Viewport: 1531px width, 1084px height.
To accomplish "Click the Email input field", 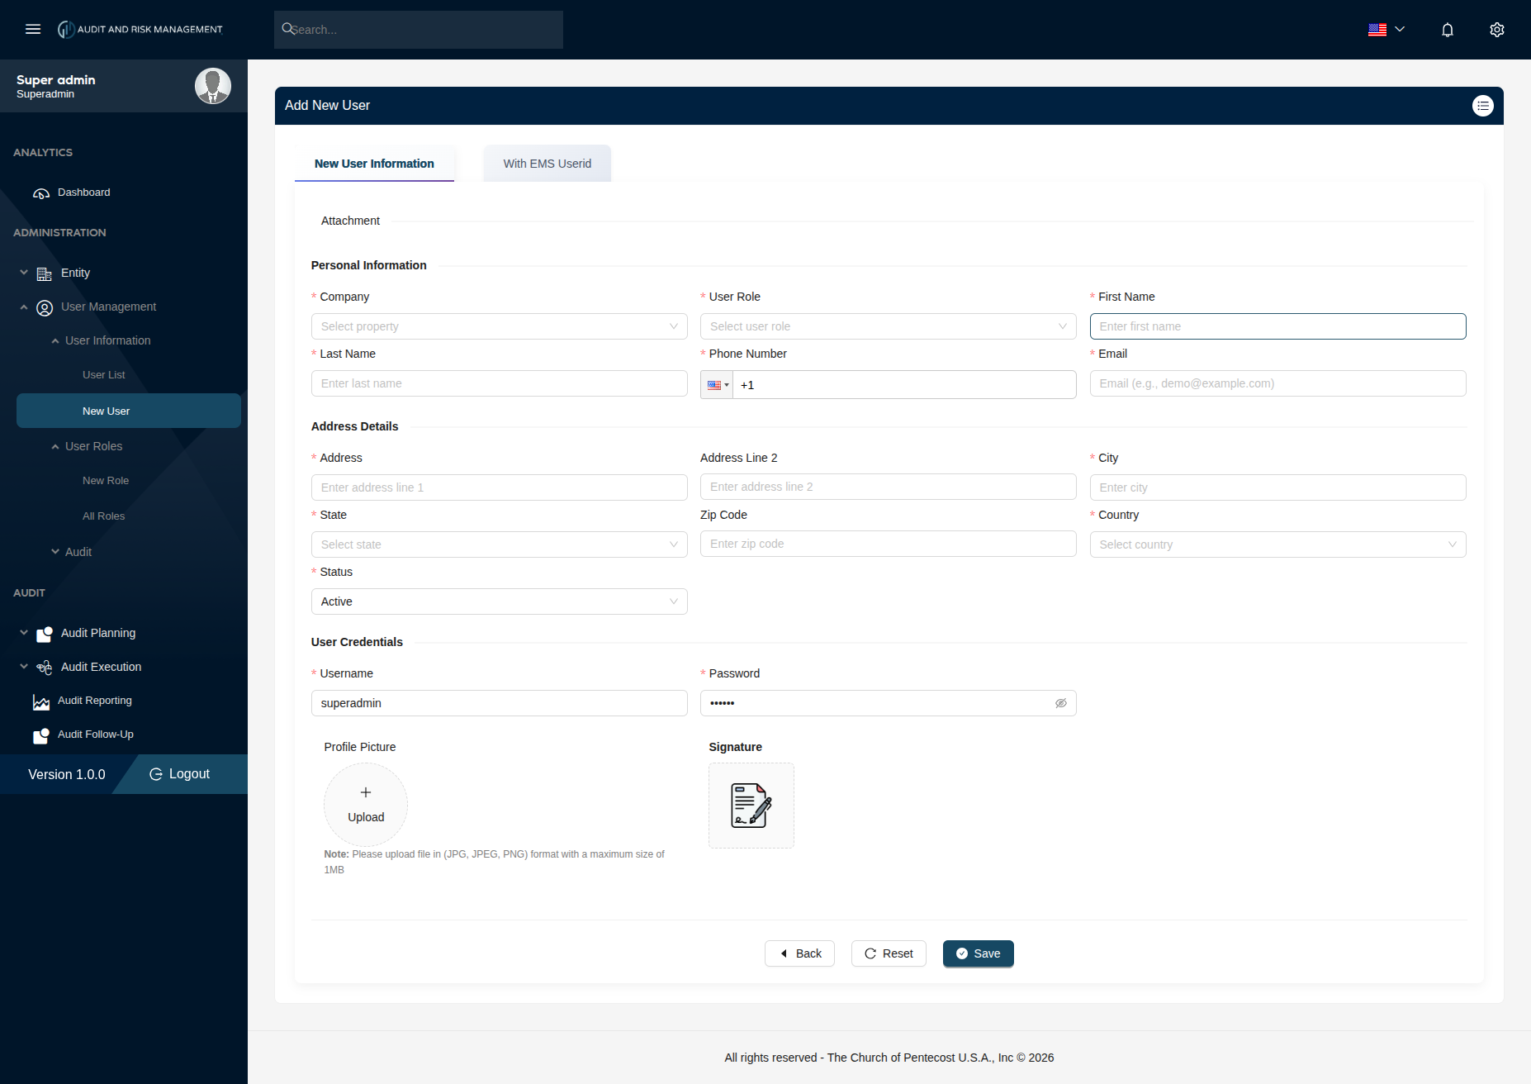I will pyautogui.click(x=1278, y=383).
